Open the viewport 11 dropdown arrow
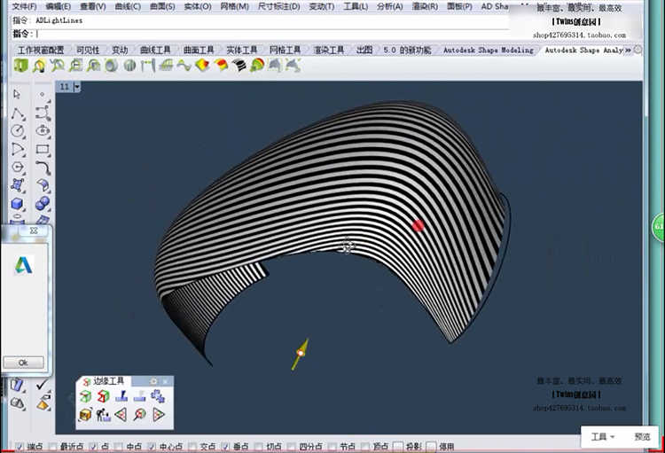Image resolution: width=665 pixels, height=453 pixels. tap(77, 87)
